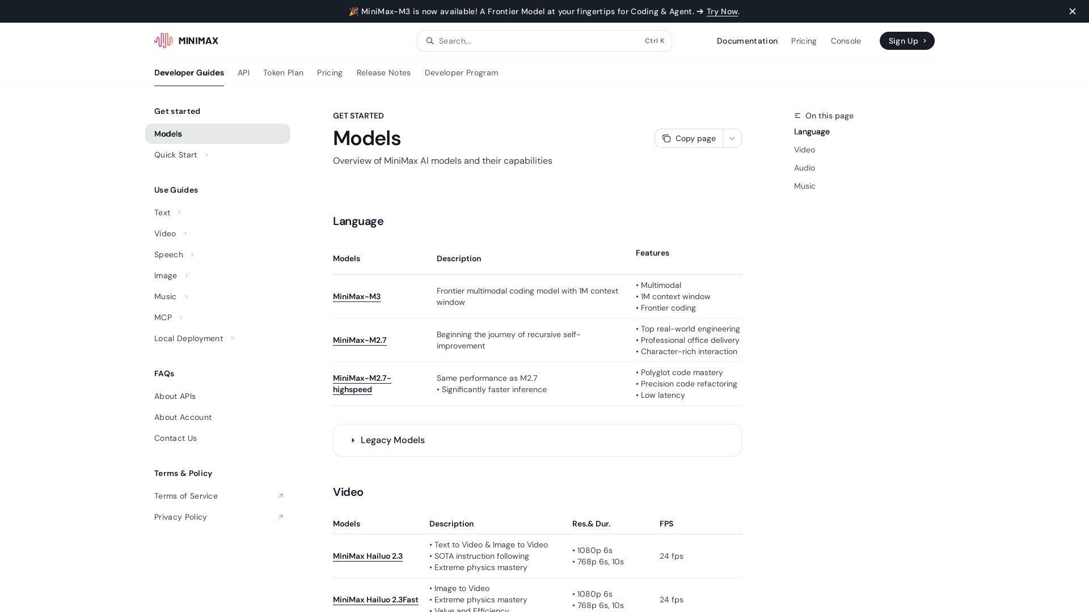This screenshot has width=1089, height=612.
Task: Open Console from the top header
Action: click(x=846, y=41)
